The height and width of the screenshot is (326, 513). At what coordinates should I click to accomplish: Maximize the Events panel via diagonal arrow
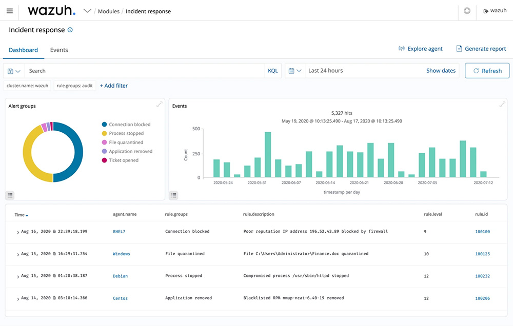(x=502, y=104)
